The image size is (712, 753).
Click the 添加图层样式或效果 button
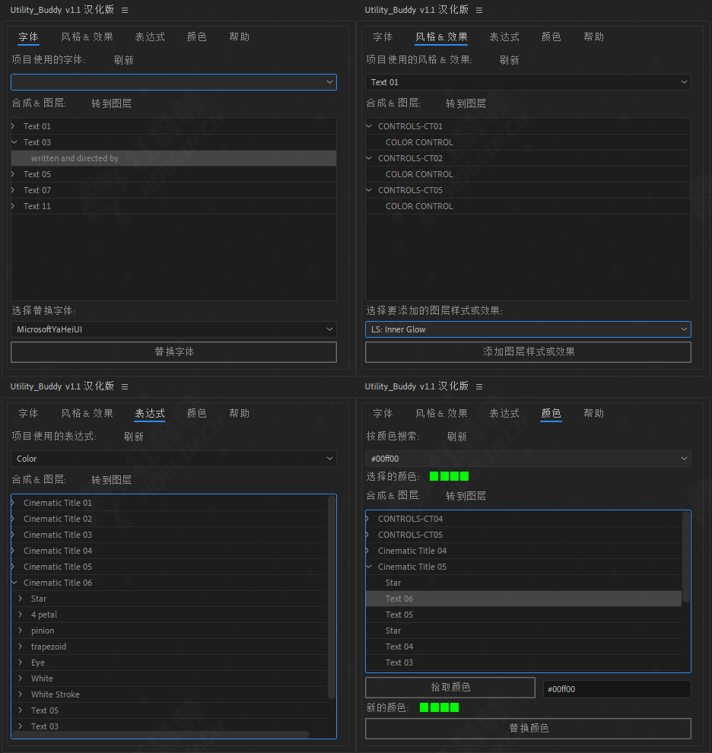point(528,352)
